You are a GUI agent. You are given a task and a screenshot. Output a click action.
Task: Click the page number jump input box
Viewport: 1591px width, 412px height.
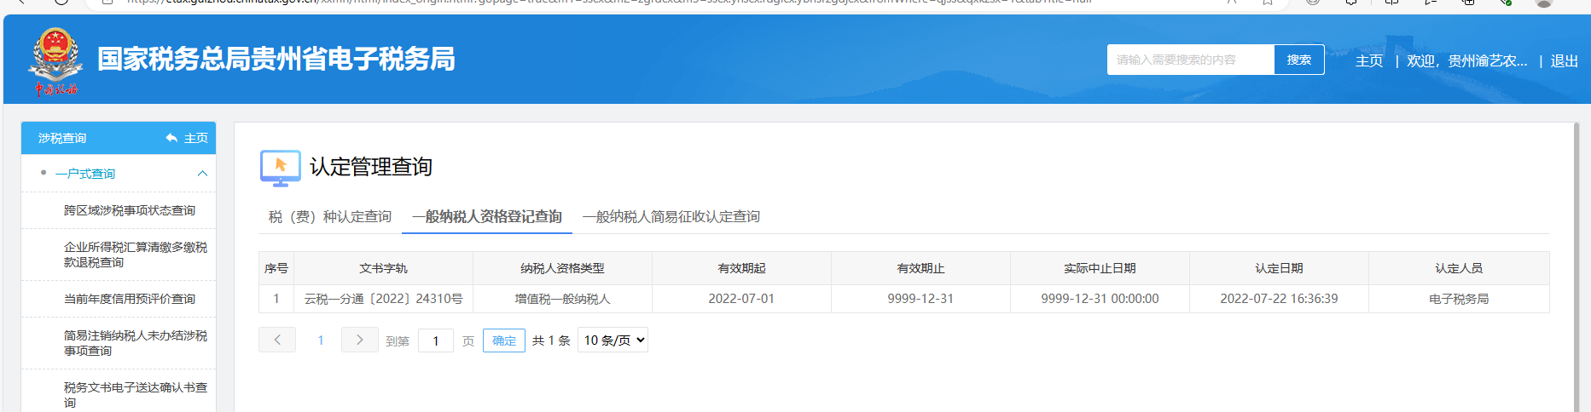pyautogui.click(x=435, y=340)
